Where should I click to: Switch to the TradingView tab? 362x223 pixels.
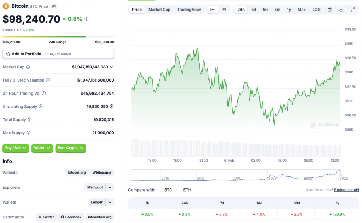pyautogui.click(x=189, y=10)
